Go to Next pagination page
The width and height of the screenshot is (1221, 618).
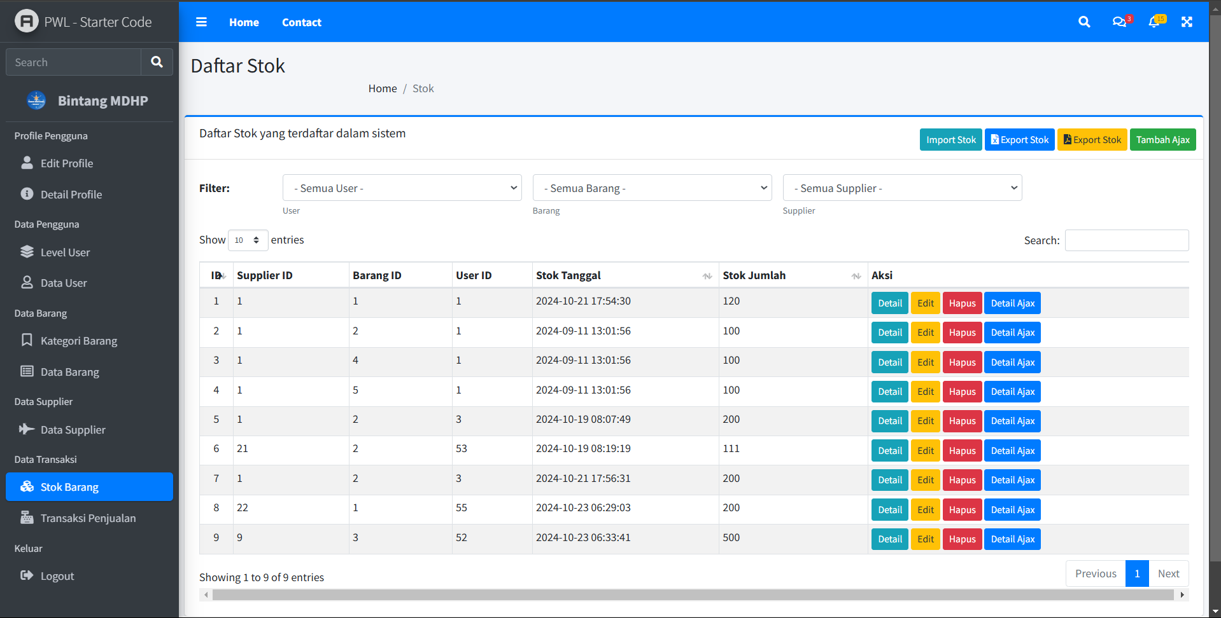(x=1168, y=573)
